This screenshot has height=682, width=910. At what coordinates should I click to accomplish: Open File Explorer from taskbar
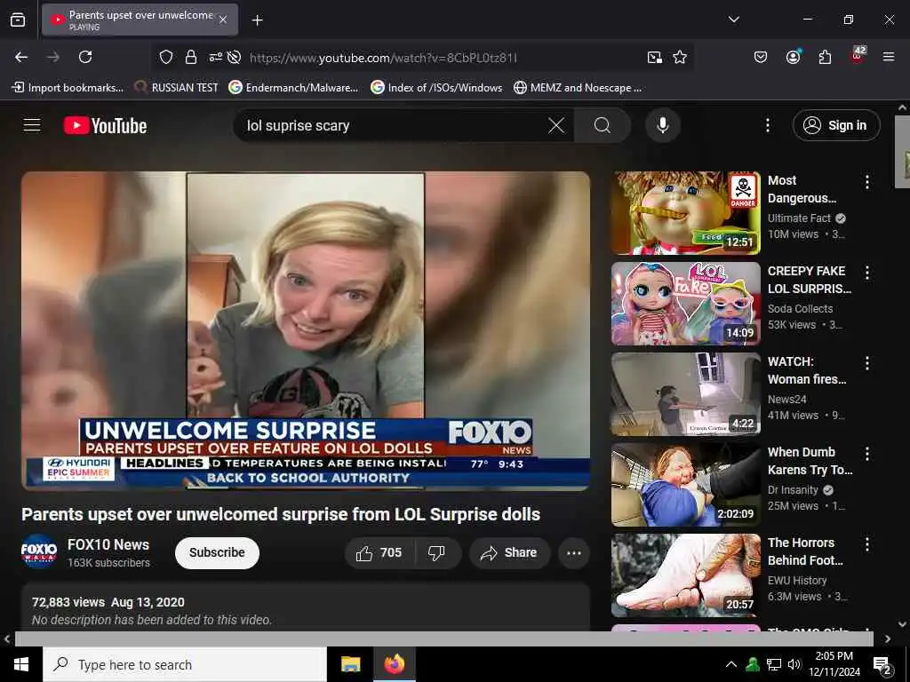(350, 664)
